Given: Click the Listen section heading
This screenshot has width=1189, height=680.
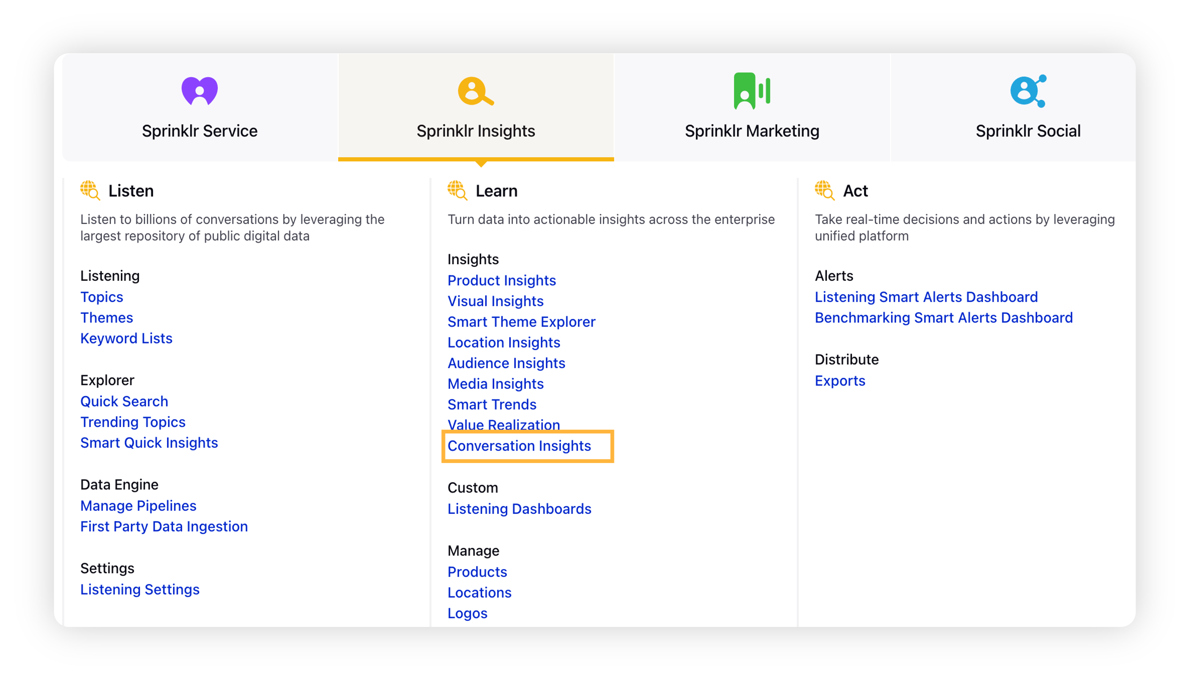Looking at the screenshot, I should pos(131,190).
